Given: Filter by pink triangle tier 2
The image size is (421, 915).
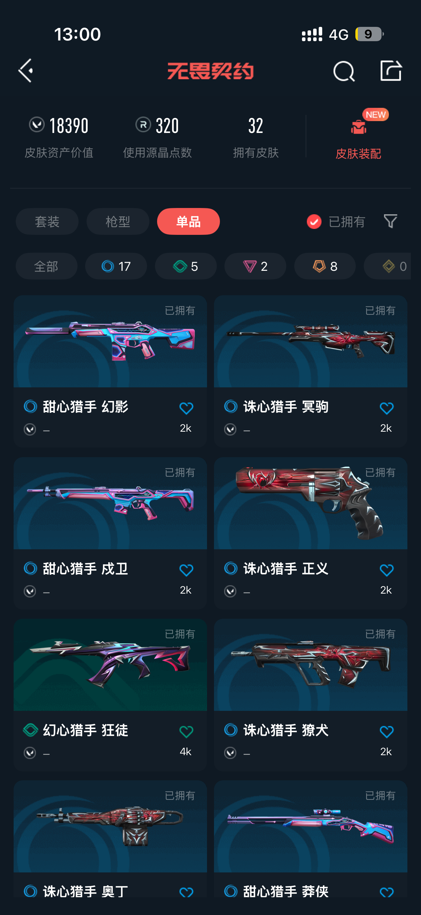Looking at the screenshot, I should pyautogui.click(x=255, y=266).
